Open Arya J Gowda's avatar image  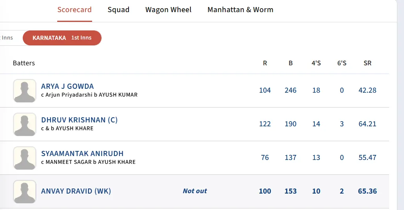[x=25, y=91]
